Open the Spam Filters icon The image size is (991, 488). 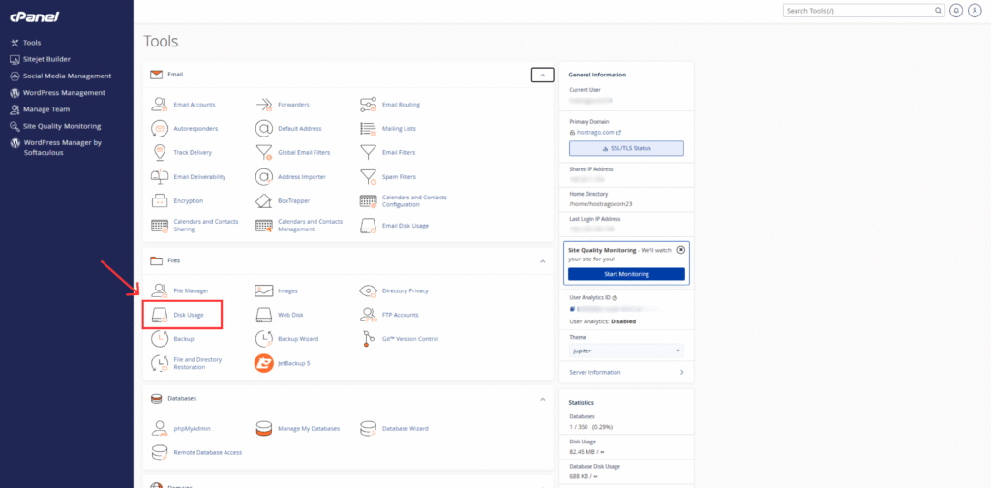369,177
